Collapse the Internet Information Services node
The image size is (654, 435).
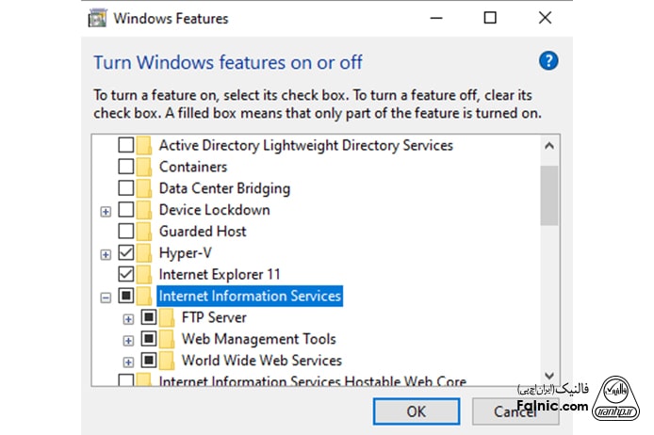pos(106,297)
